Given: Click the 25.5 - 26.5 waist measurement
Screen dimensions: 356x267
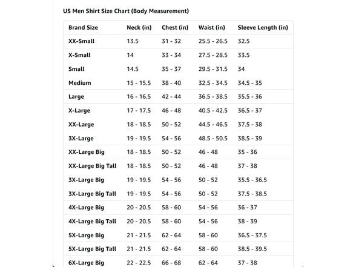Looking at the screenshot, I should point(213,41).
